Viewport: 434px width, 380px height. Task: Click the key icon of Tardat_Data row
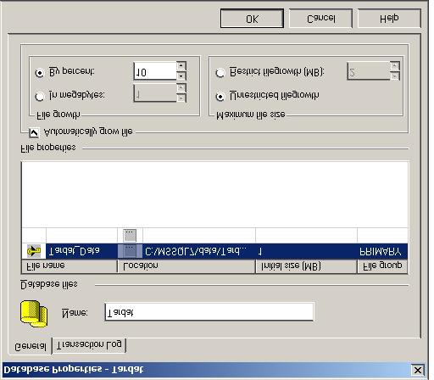[x=34, y=251]
